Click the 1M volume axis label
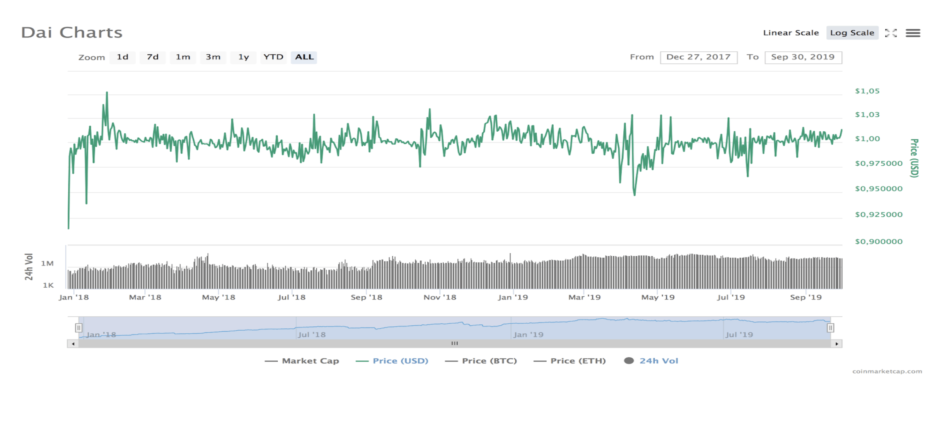This screenshot has width=928, height=421. 47,263
